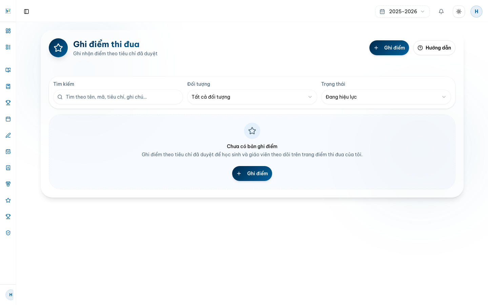
Task: Open the dashboard grid icon in sidebar
Action: [8, 31]
